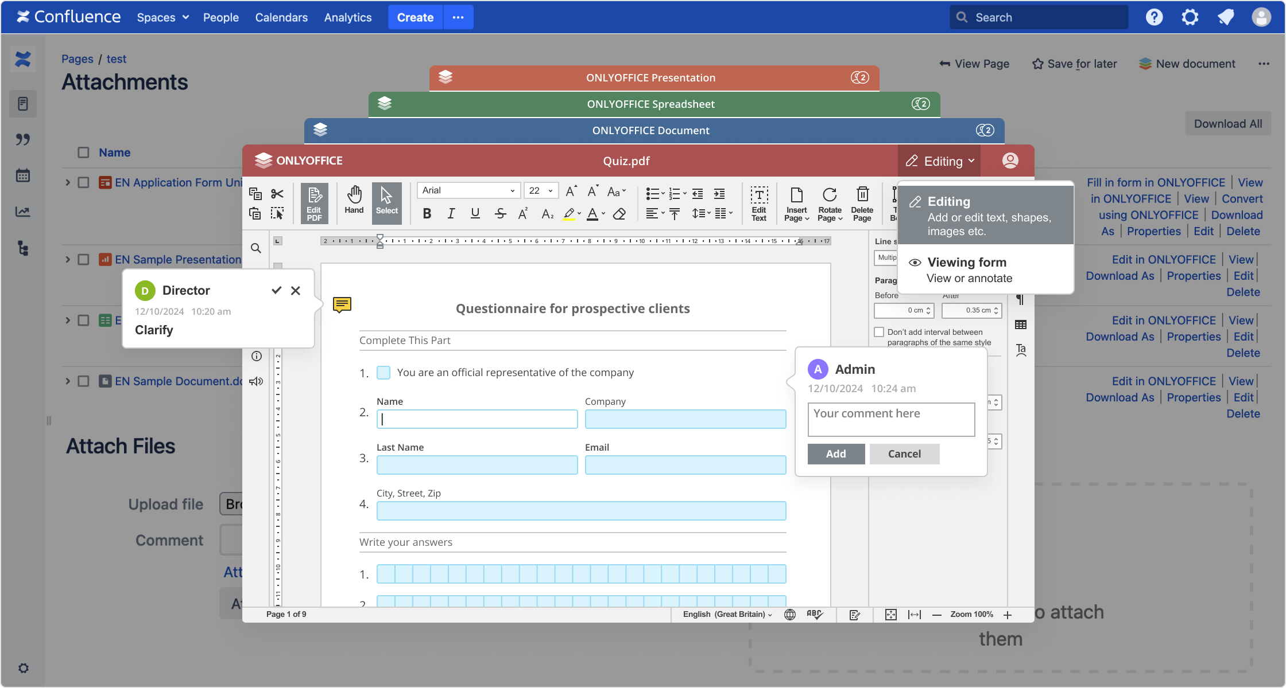
Task: Zoom out with the minus icon
Action: [x=937, y=615]
